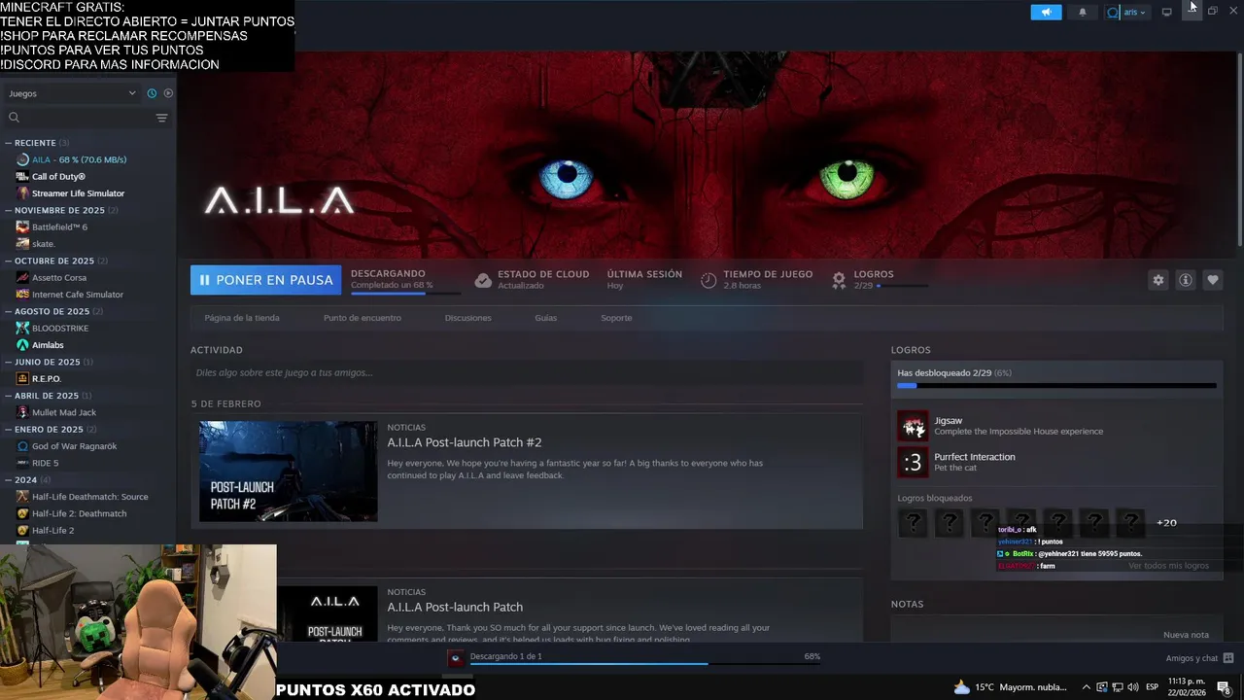Open the notifications bell

[1083, 13]
